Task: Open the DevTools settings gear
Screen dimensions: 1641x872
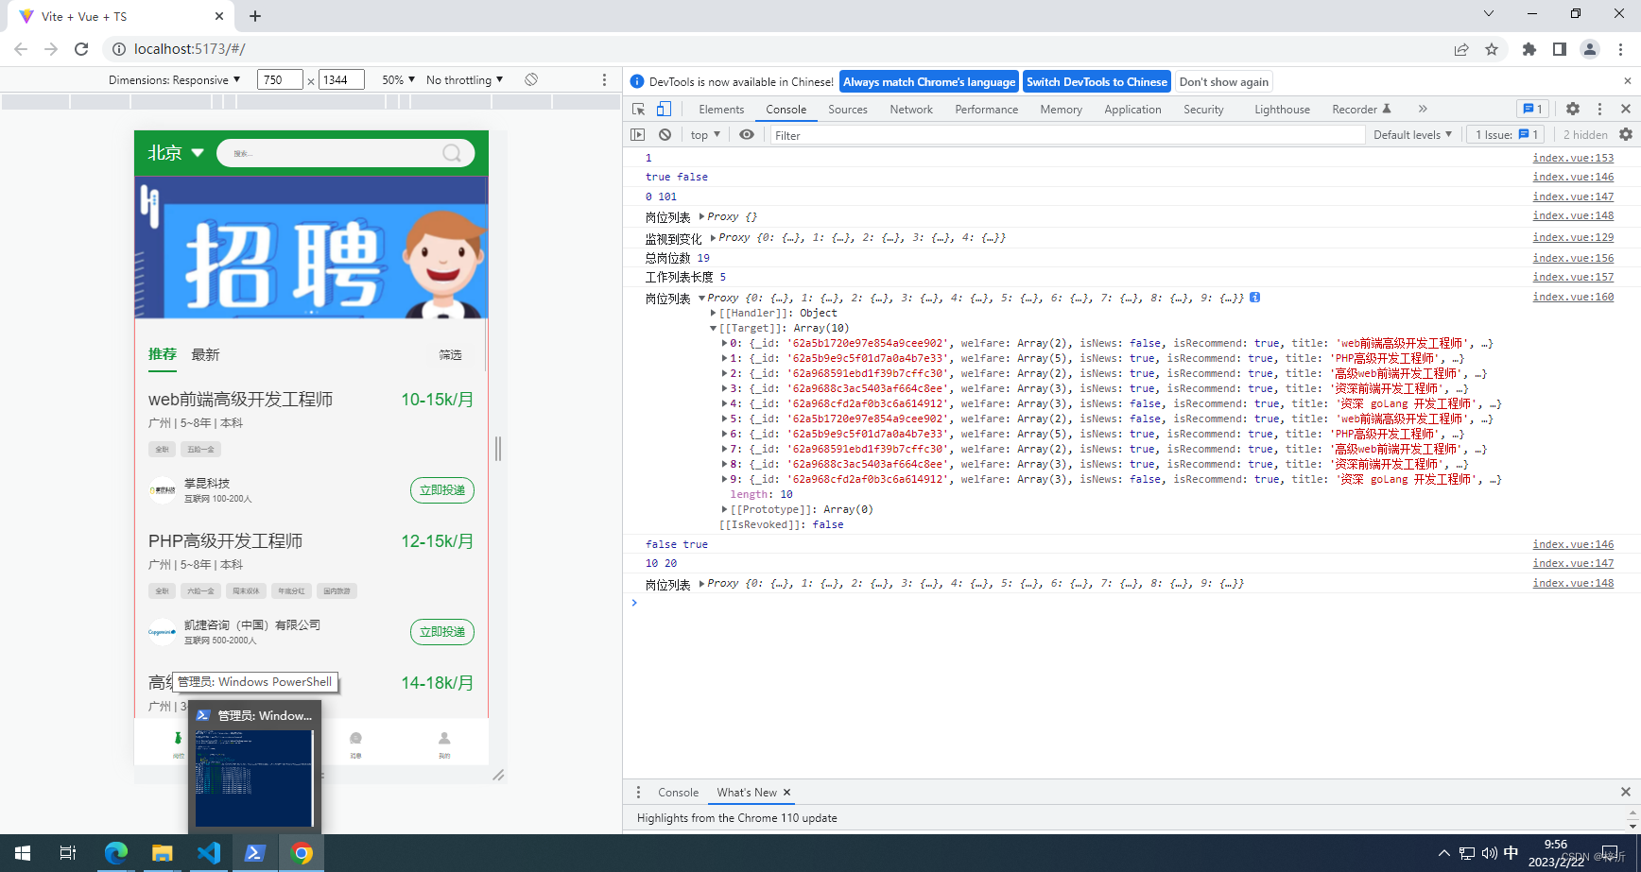Action: [1572, 109]
